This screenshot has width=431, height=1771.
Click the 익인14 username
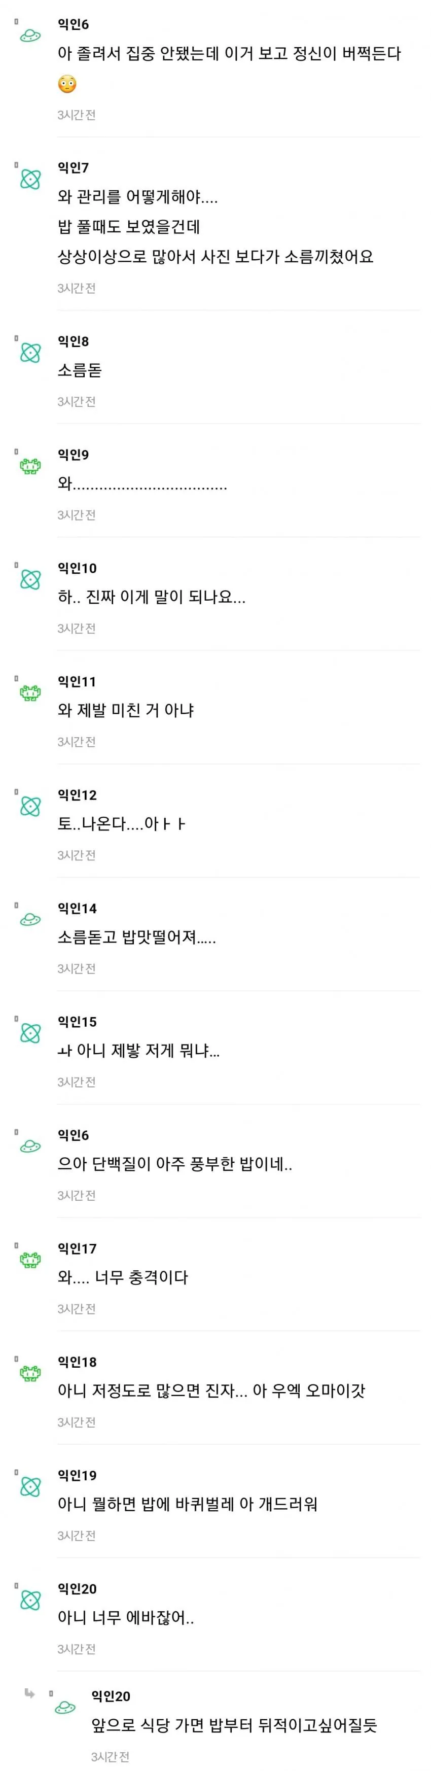[x=77, y=908]
